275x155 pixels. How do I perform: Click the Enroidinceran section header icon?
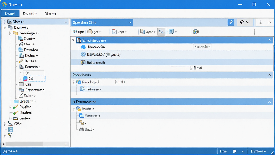point(79,40)
